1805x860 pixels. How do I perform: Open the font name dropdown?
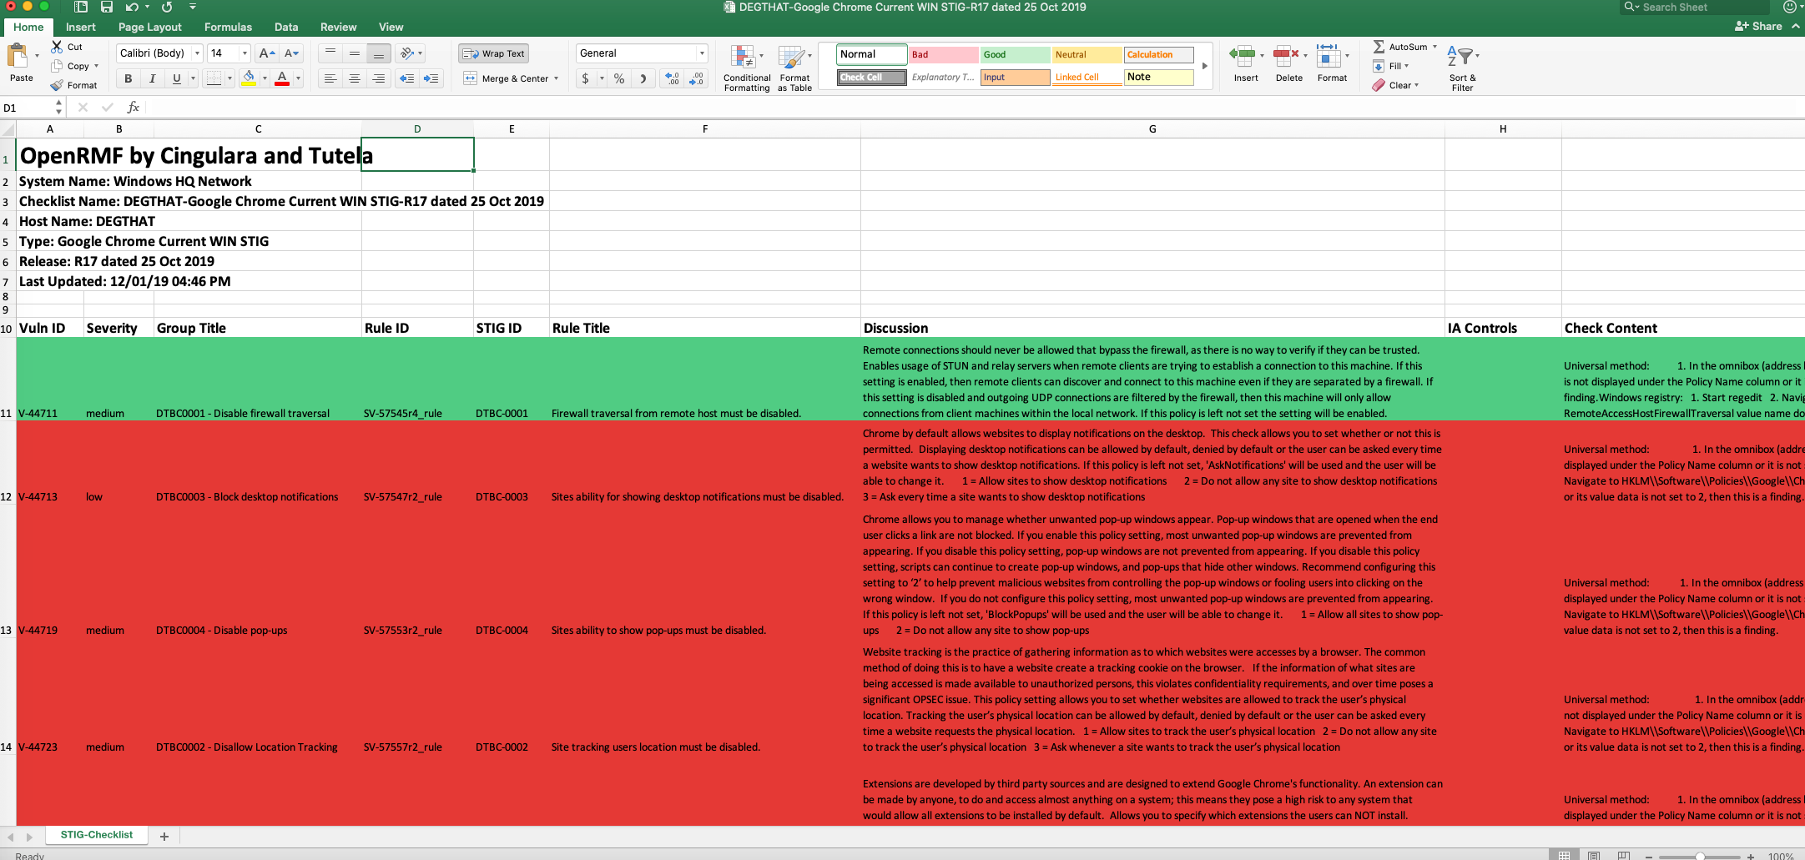(x=197, y=53)
